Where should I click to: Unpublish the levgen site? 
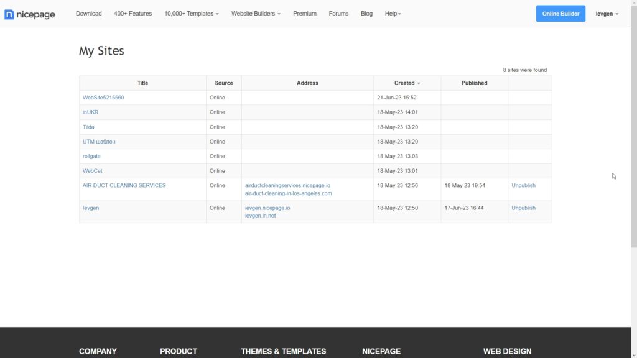click(523, 208)
